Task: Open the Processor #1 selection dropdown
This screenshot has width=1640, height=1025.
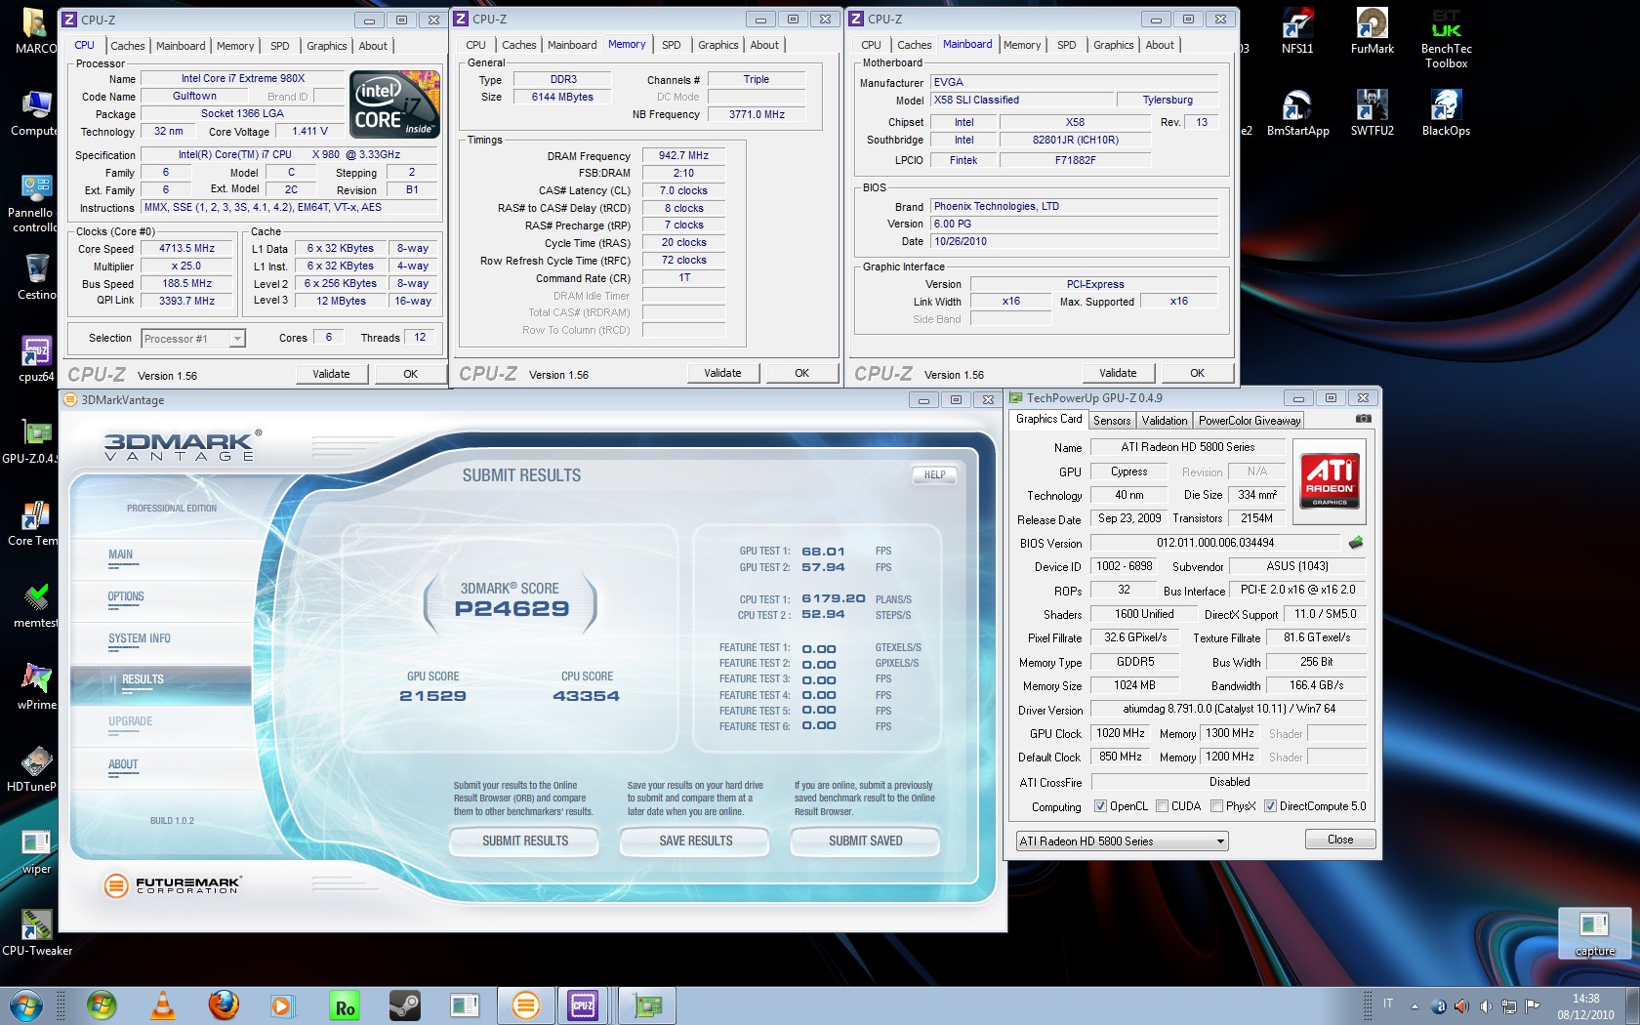Action: pyautogui.click(x=193, y=339)
